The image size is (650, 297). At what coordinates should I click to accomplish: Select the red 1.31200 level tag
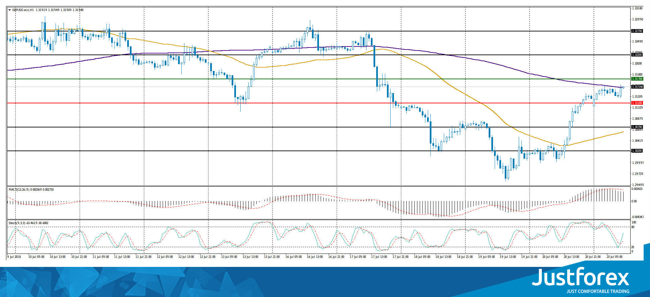coord(637,103)
